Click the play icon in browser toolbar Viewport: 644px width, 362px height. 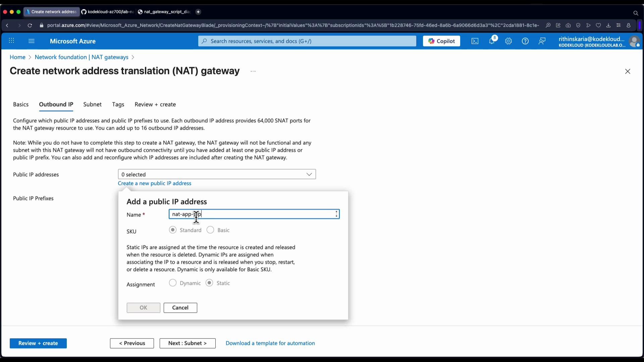[588, 25]
